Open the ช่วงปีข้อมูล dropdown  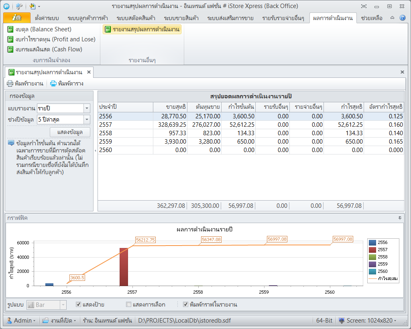(x=87, y=120)
